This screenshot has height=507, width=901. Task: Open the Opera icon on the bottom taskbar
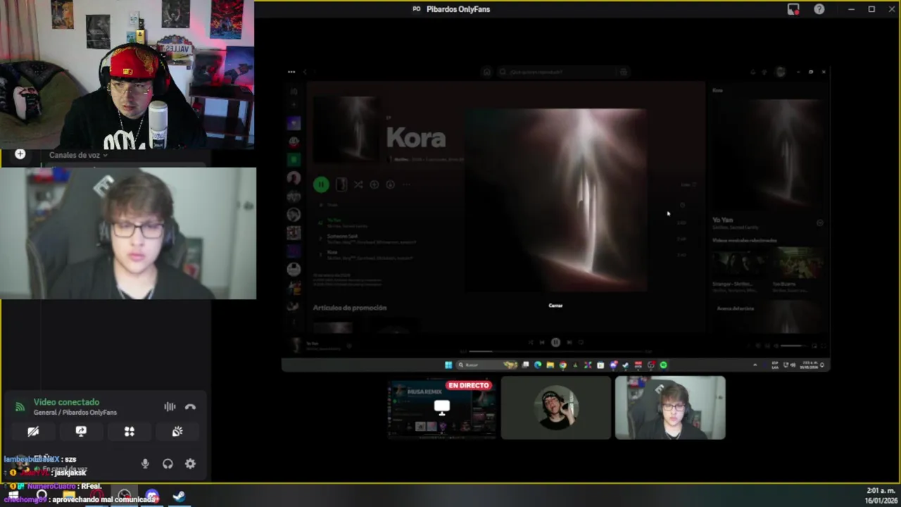tap(97, 496)
